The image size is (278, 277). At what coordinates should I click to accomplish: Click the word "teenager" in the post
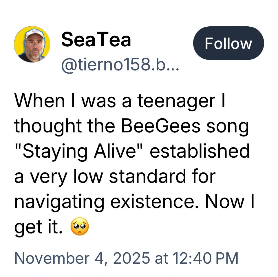[176, 101]
